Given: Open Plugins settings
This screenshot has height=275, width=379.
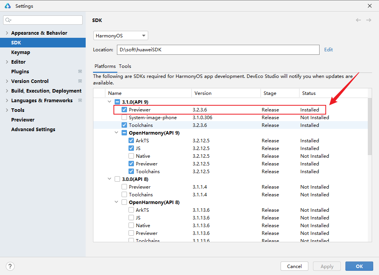Looking at the screenshot, I should 20,71.
